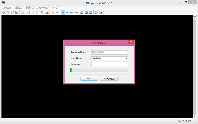Image resolution: width=198 pixels, height=124 pixels.
Task: Click the blue help question mark icon
Action: pos(101,13)
